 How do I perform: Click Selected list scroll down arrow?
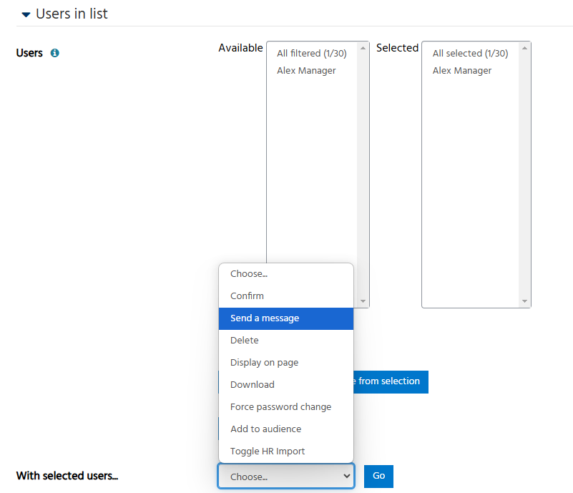[x=525, y=301]
